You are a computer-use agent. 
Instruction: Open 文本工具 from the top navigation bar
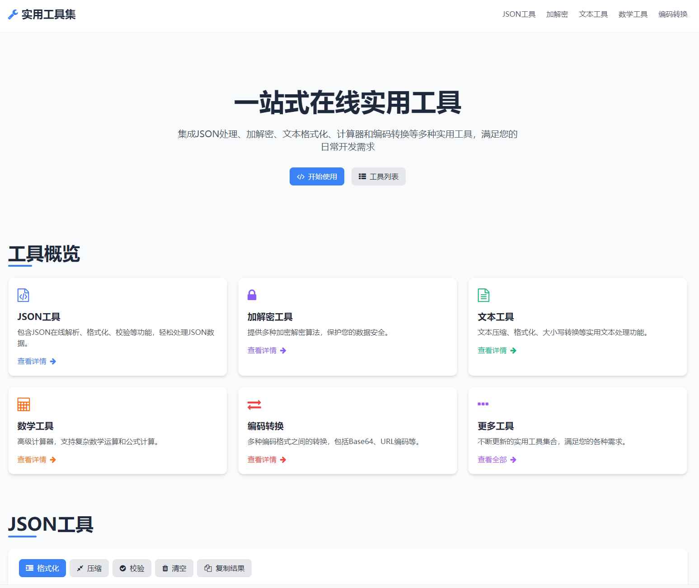[593, 14]
